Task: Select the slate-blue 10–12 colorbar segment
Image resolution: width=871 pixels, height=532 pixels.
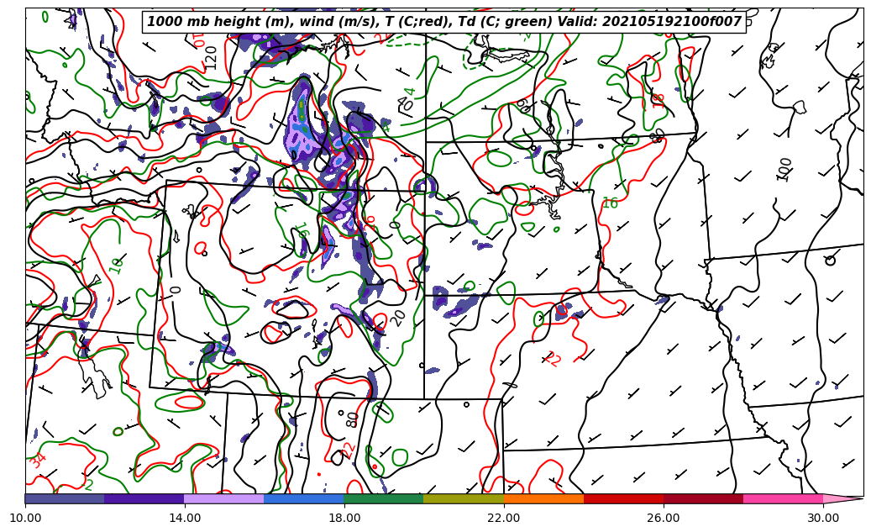Action: tap(65, 498)
